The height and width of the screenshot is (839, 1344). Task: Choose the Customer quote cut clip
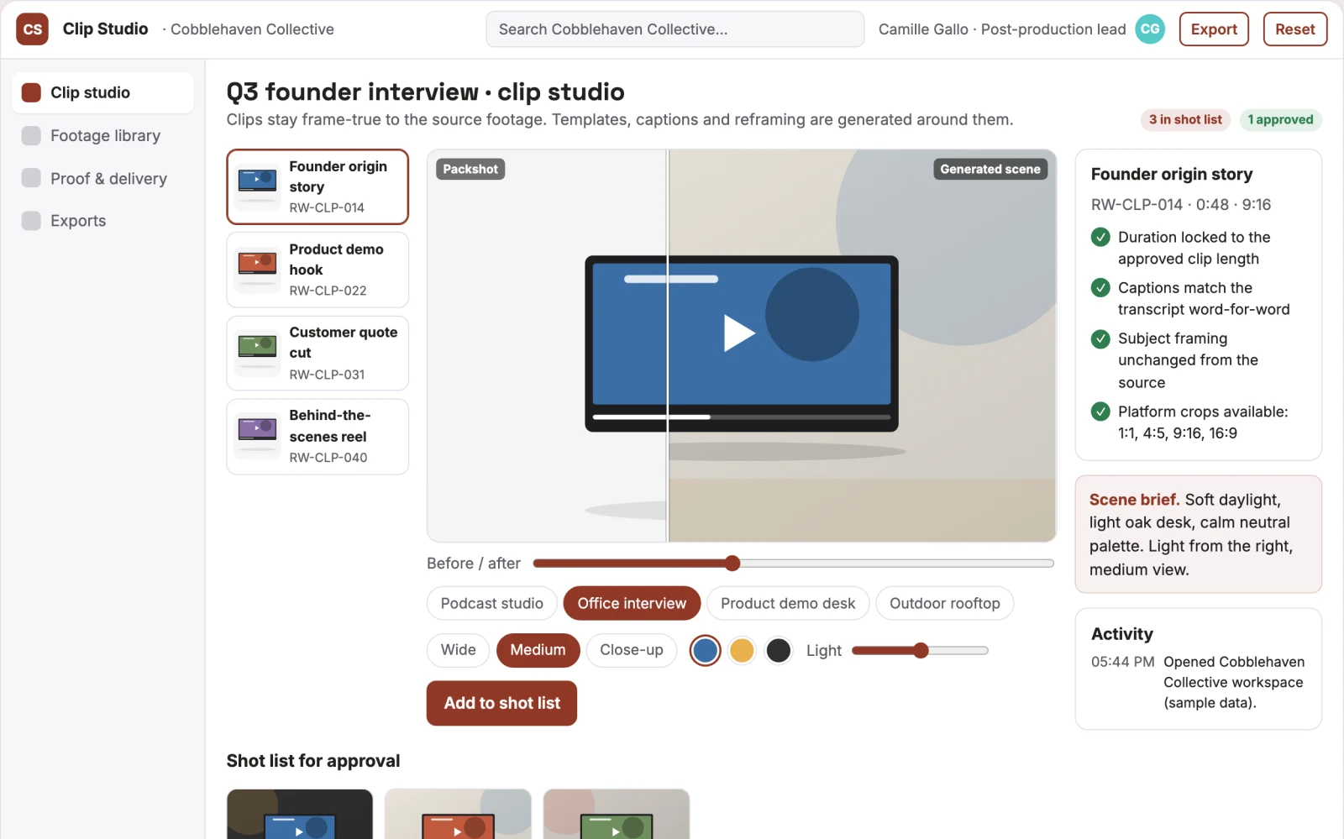[318, 353]
